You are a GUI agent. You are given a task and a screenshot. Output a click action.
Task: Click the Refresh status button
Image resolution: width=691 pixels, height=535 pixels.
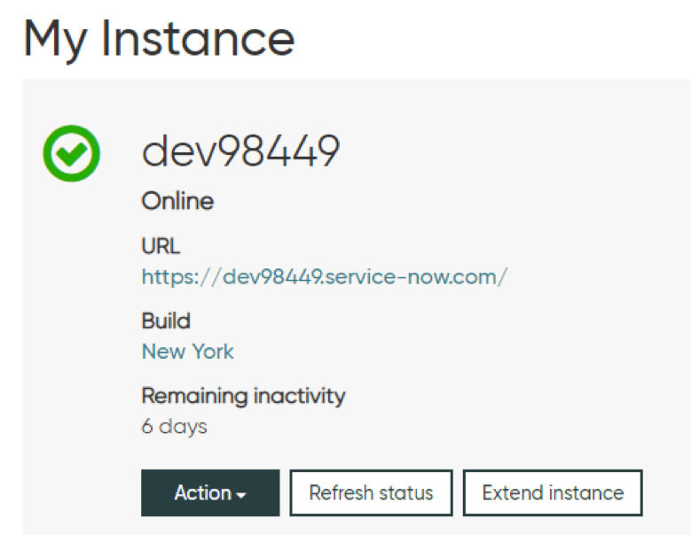(x=371, y=492)
